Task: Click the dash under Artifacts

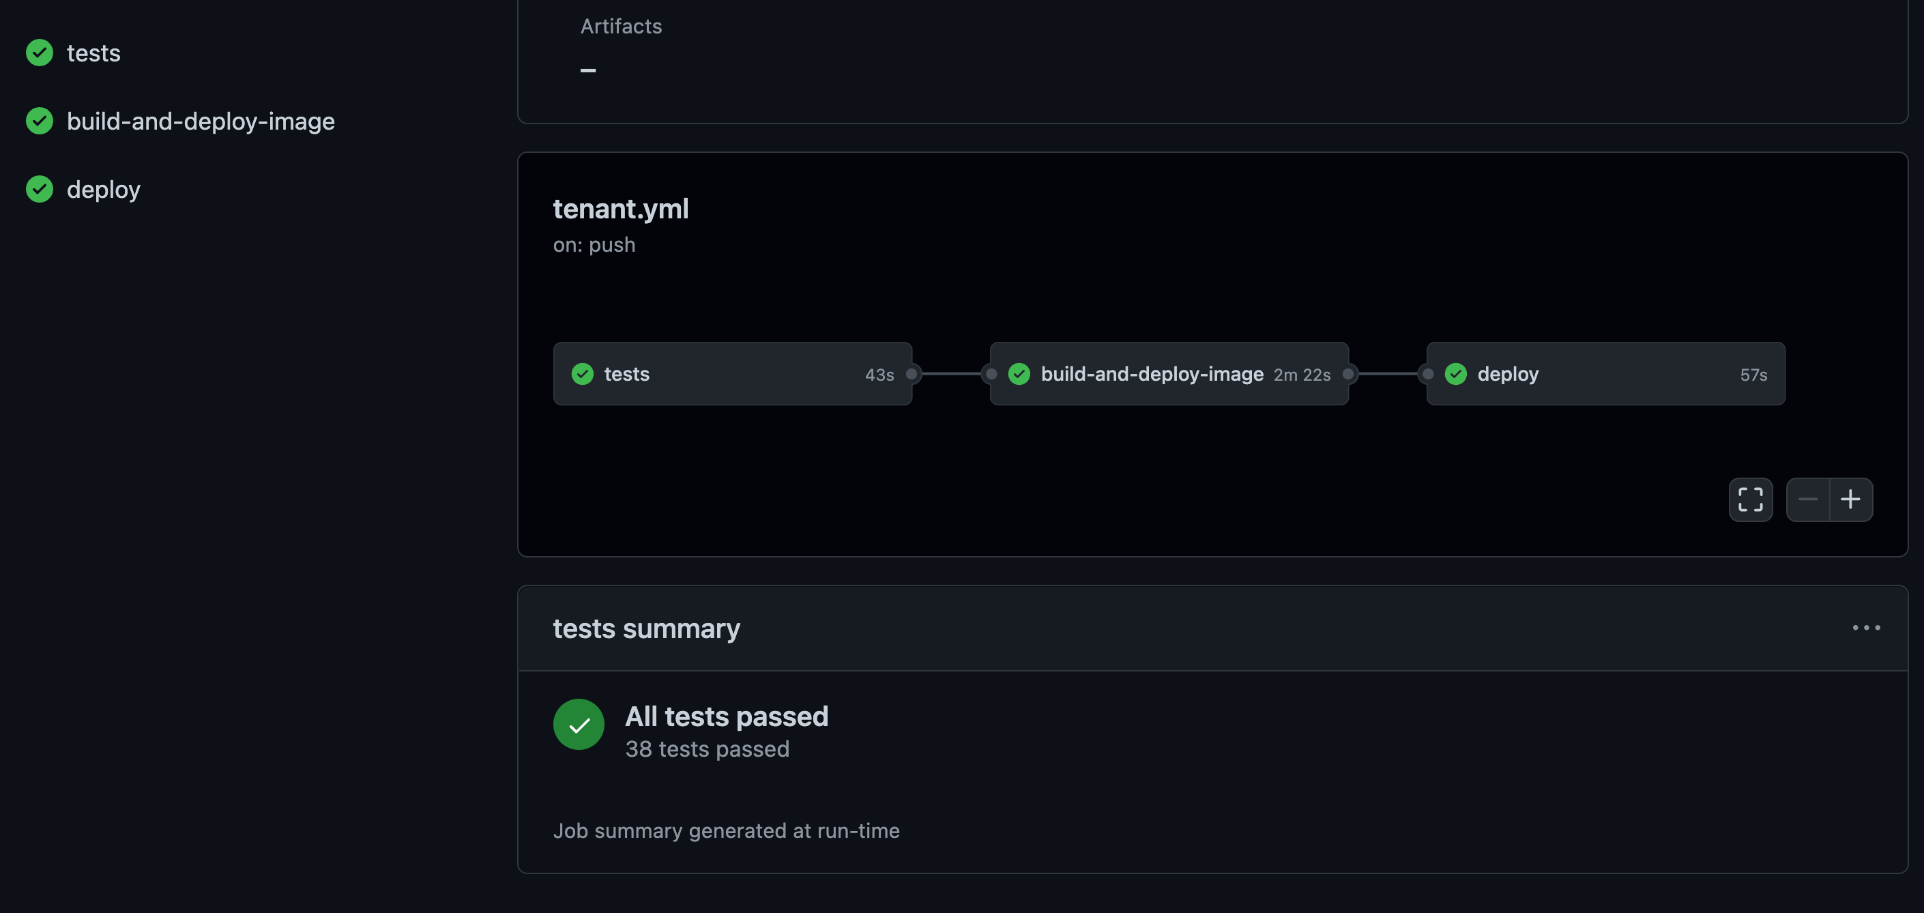Action: 589,70
